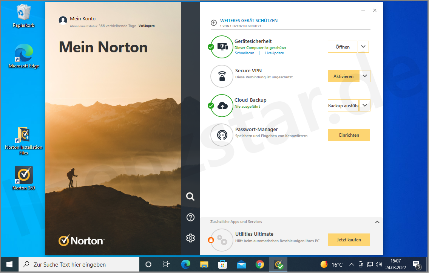Viewport: 429px width, 273px height.
Task: Open Norton help via question mark icon
Action: 190,217
